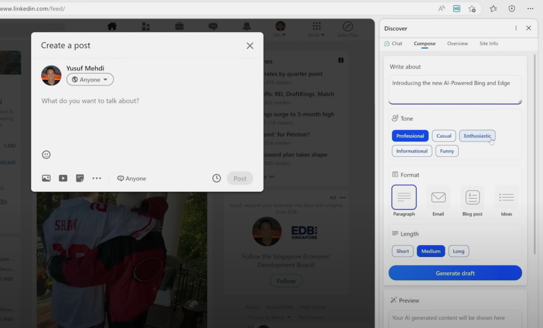This screenshot has height=328, width=543.
Task: Choose Short length
Action: tap(402, 251)
